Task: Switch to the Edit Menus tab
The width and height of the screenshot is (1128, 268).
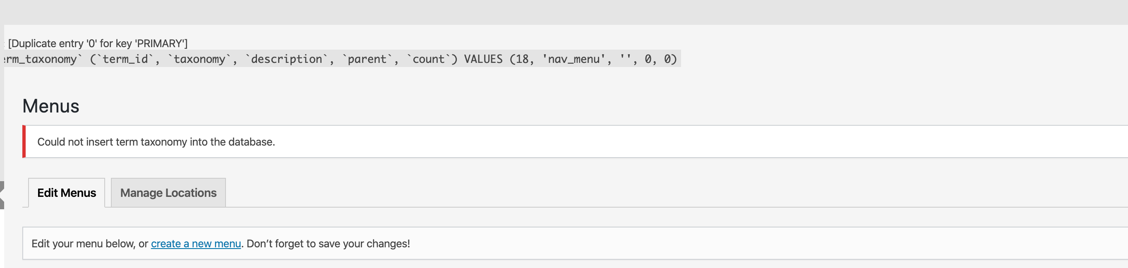Action: point(67,193)
